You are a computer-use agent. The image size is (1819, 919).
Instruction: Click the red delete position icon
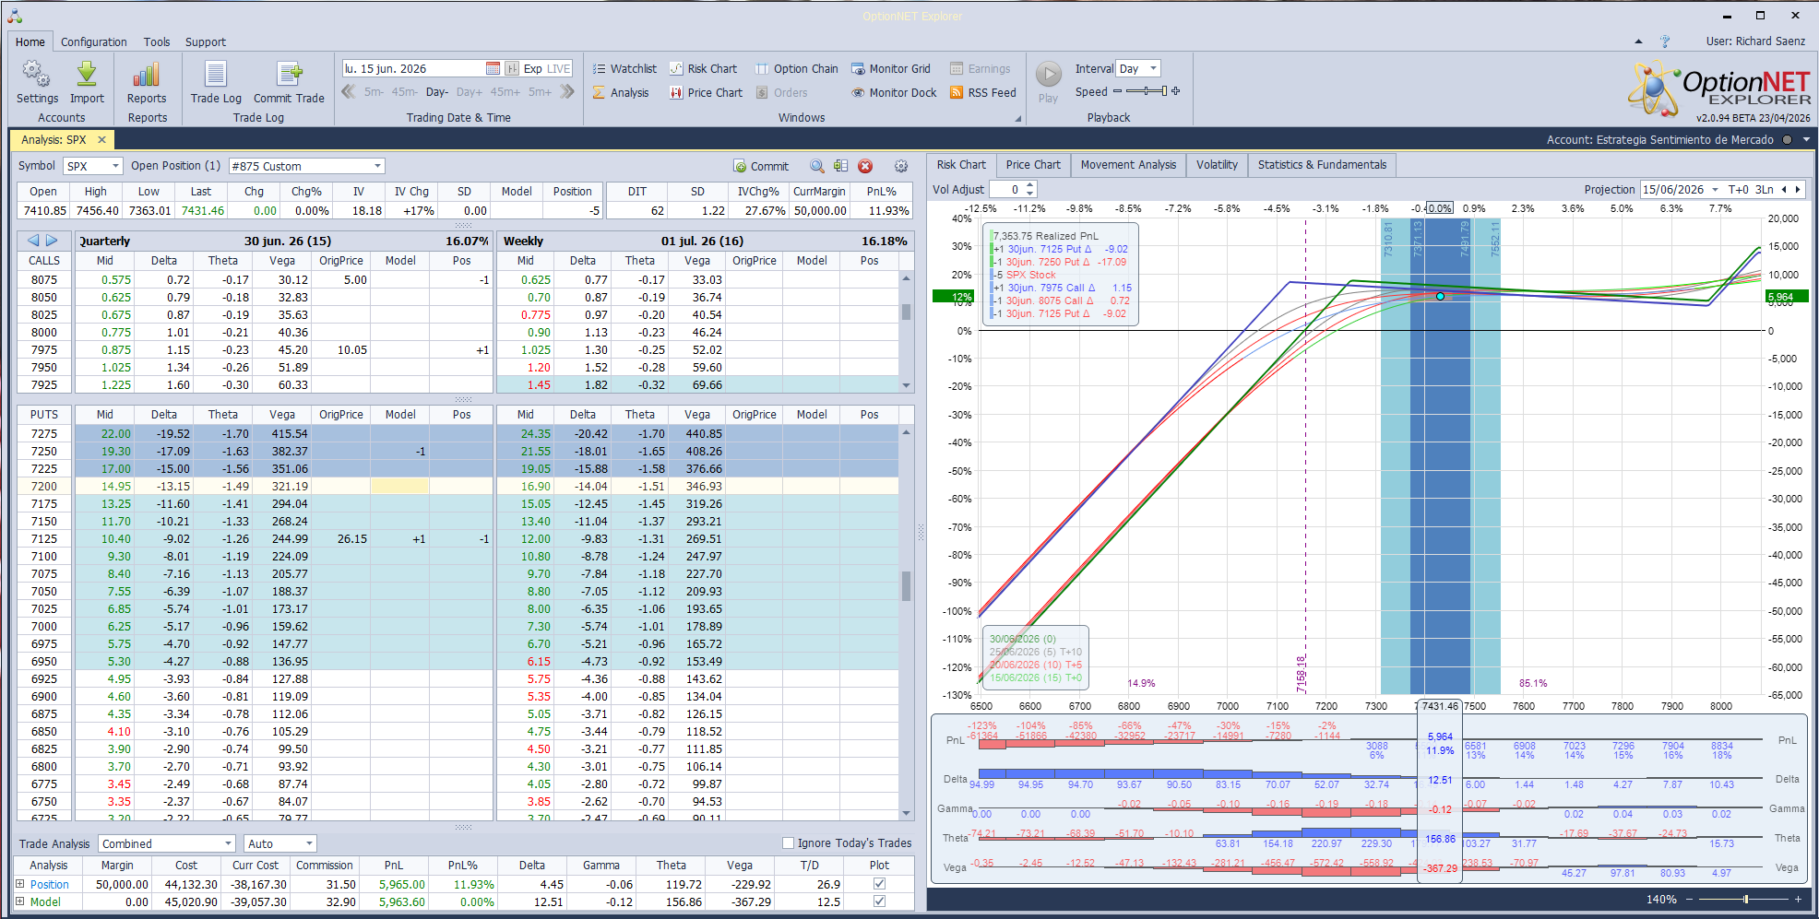(x=865, y=166)
